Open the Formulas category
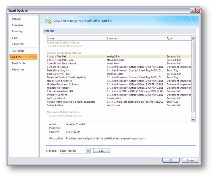Image resolution: width=214 pixels, height=178 pixels. coord(18,25)
